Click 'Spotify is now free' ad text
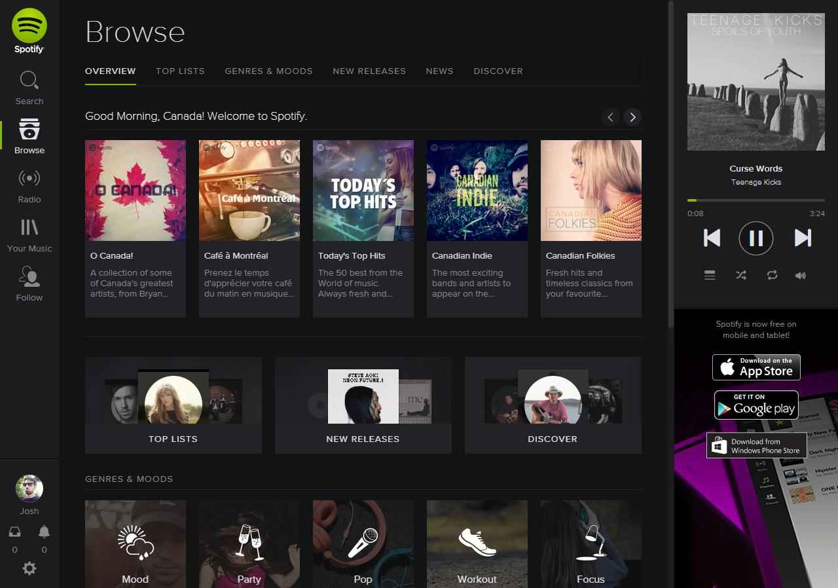 [756, 329]
